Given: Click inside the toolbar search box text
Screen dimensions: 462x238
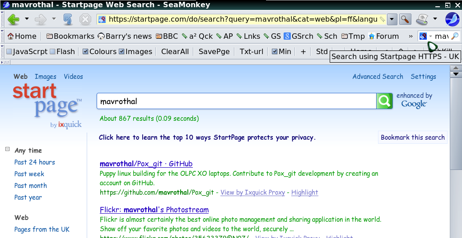Looking at the screenshot, I should [x=442, y=36].
